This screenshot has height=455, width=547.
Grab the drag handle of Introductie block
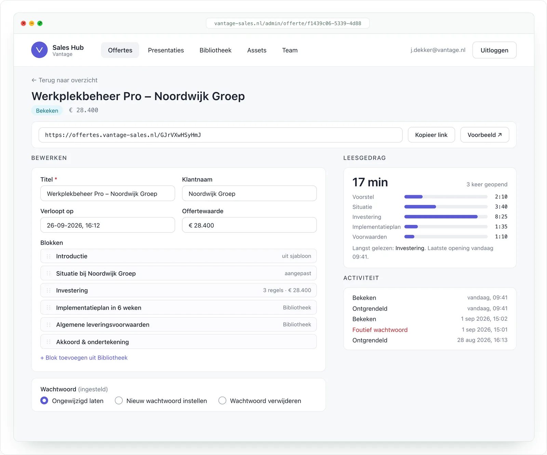[x=49, y=256]
